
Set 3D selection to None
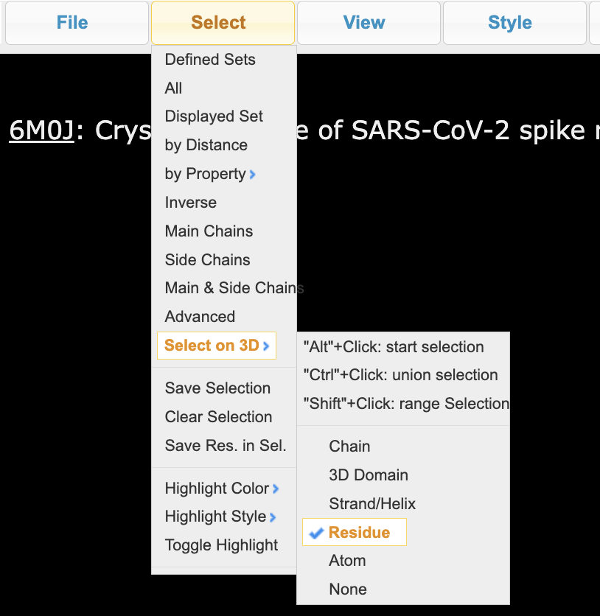[x=348, y=589]
